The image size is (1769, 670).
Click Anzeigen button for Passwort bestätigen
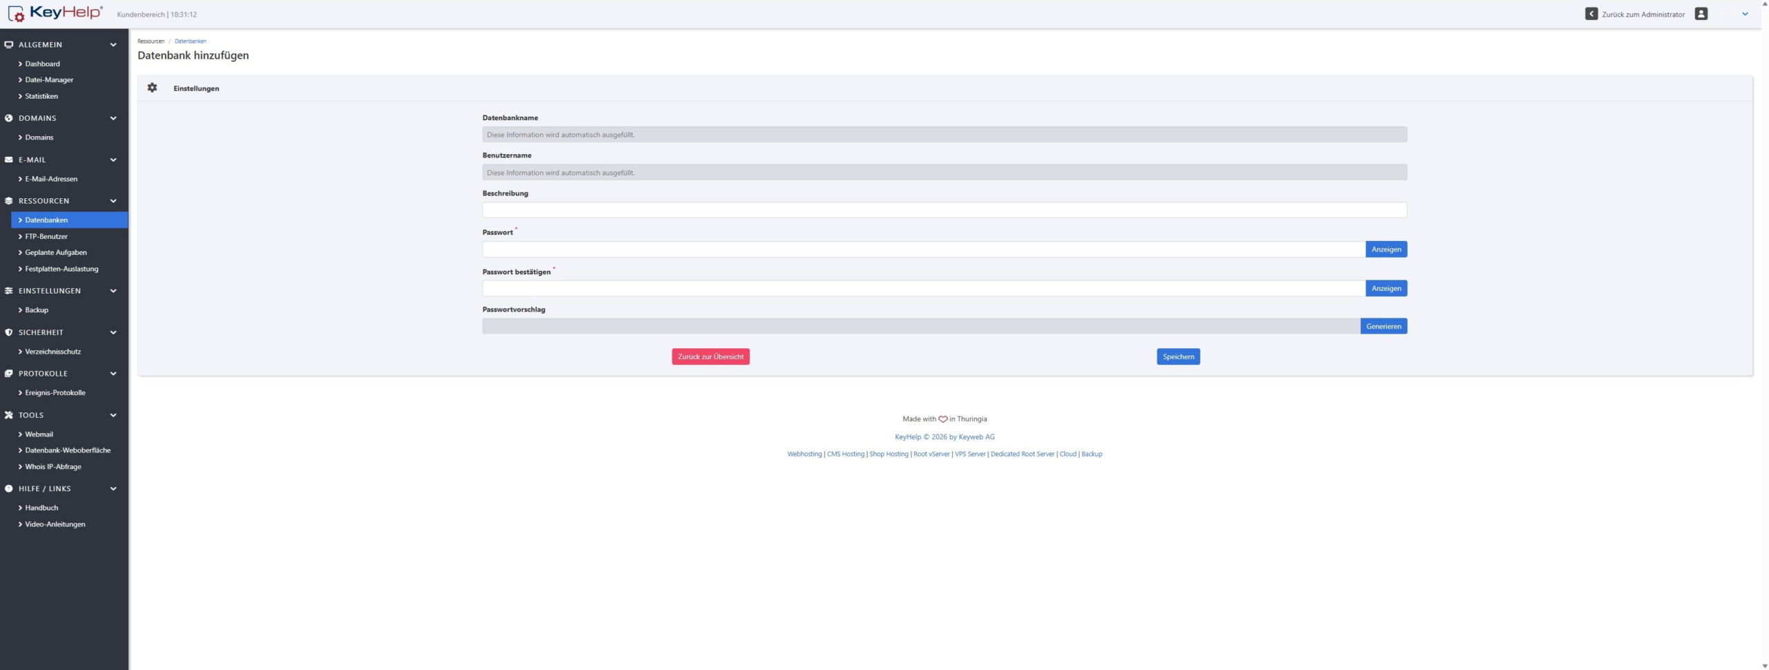(x=1386, y=288)
